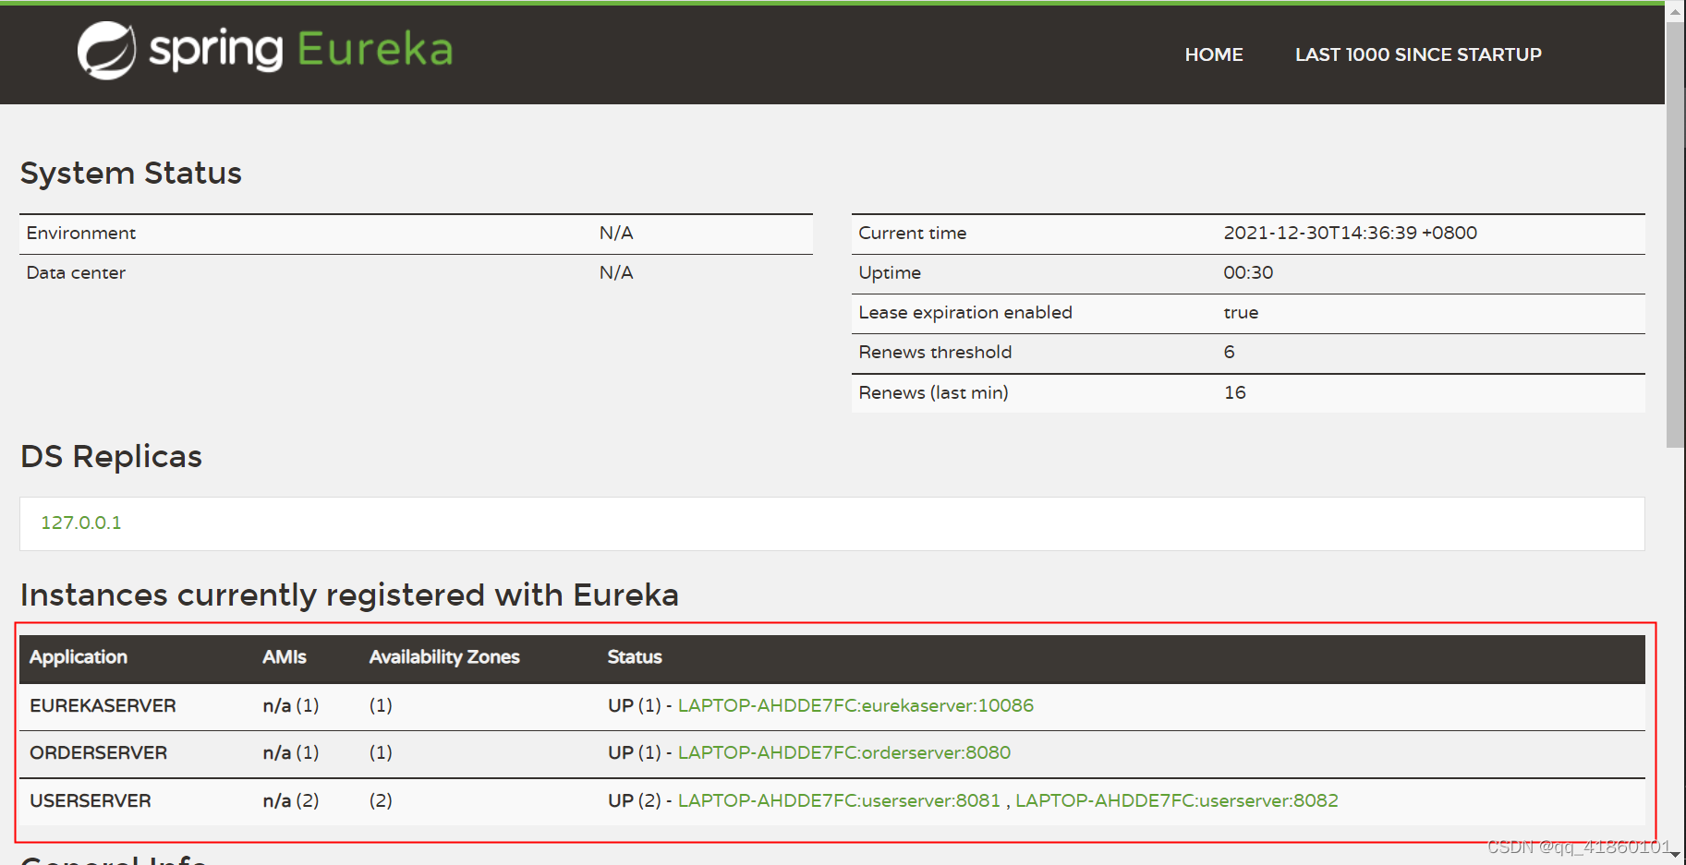1686x865 pixels.
Task: Click the Application column header
Action: click(x=79, y=657)
